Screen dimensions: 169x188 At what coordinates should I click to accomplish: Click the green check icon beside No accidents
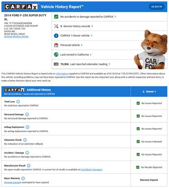coord(56,17)
